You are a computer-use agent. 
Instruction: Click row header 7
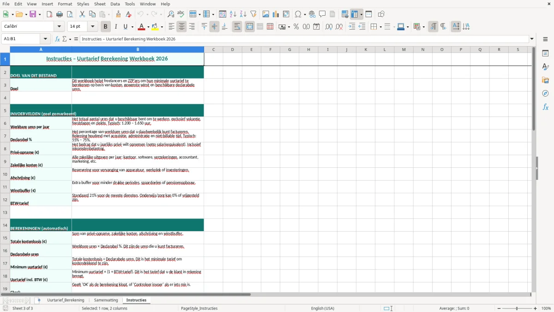(x=5, y=136)
